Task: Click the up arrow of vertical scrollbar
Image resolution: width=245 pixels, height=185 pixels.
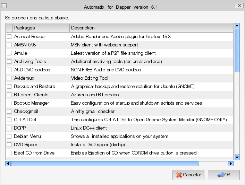Action: click(237, 26)
